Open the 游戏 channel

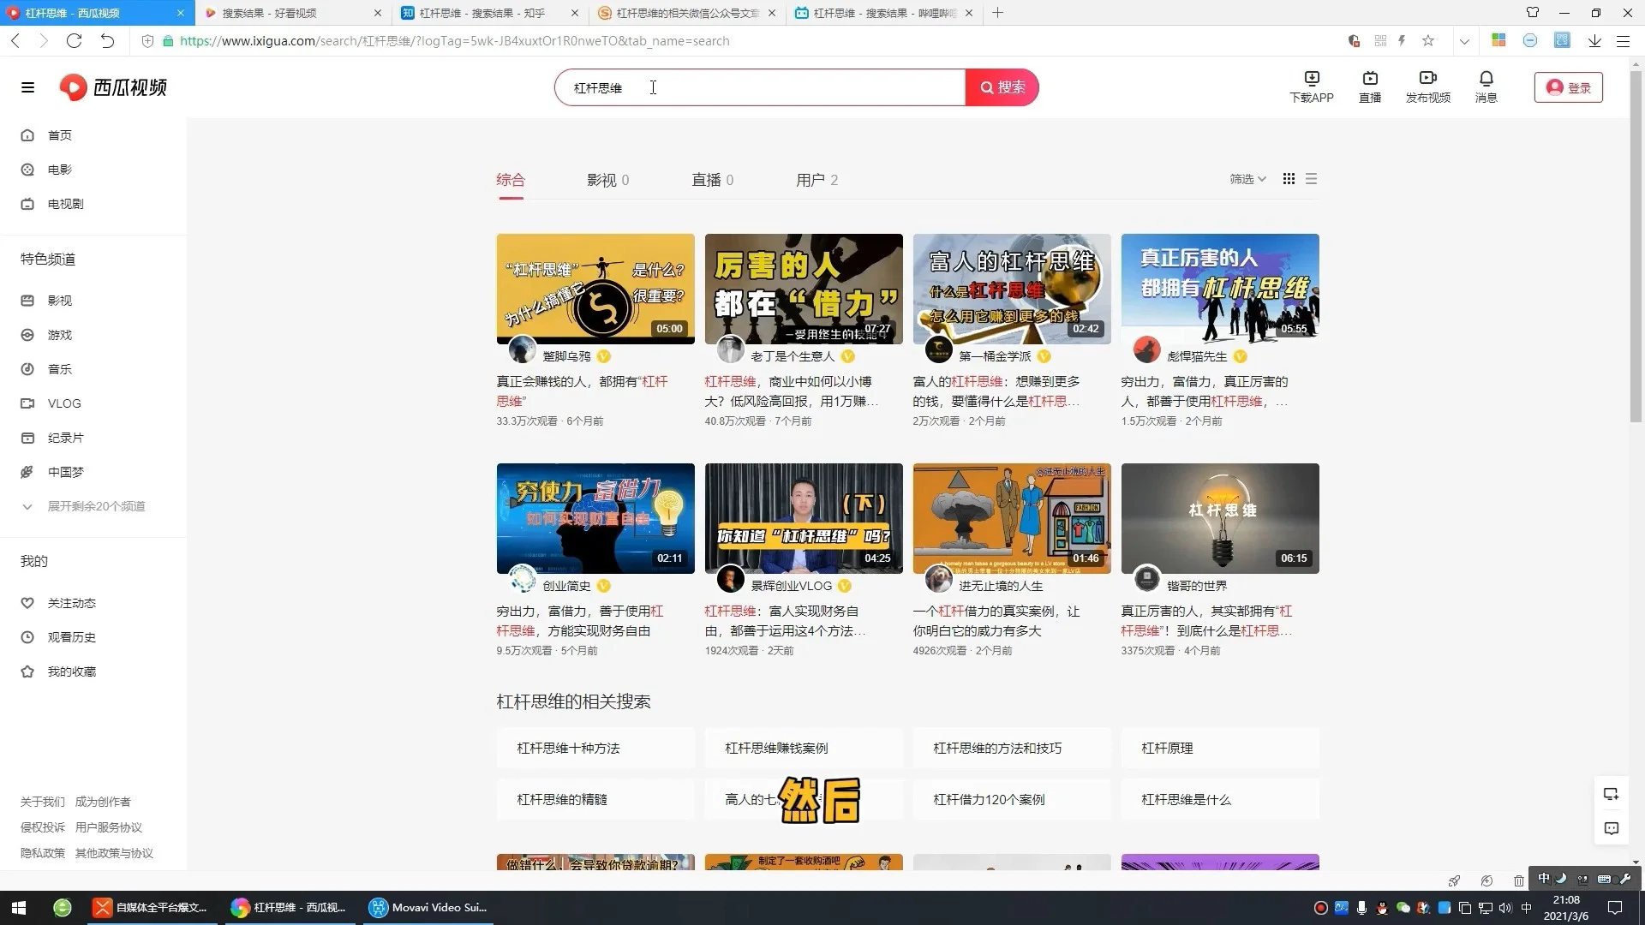(60, 335)
